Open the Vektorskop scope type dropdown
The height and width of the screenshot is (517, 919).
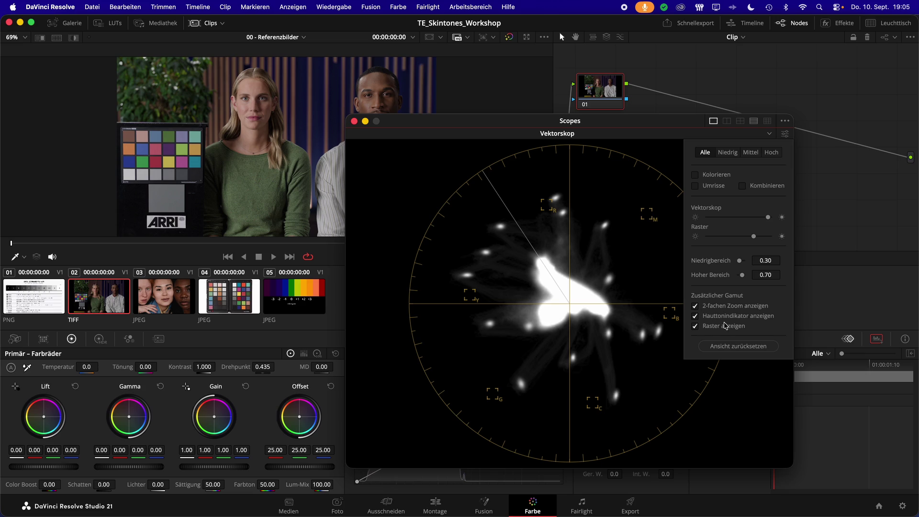[x=769, y=134]
